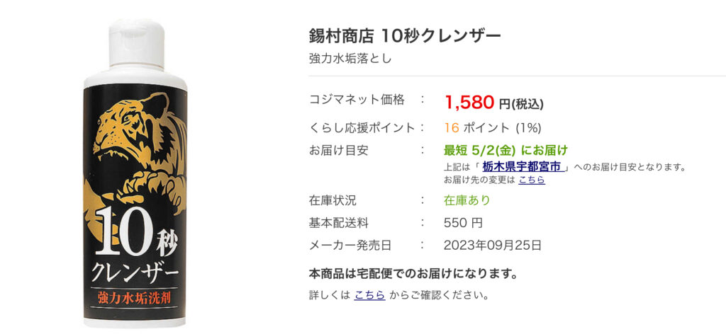
Task: Click the メーカー発売日 label
Action: point(350,246)
